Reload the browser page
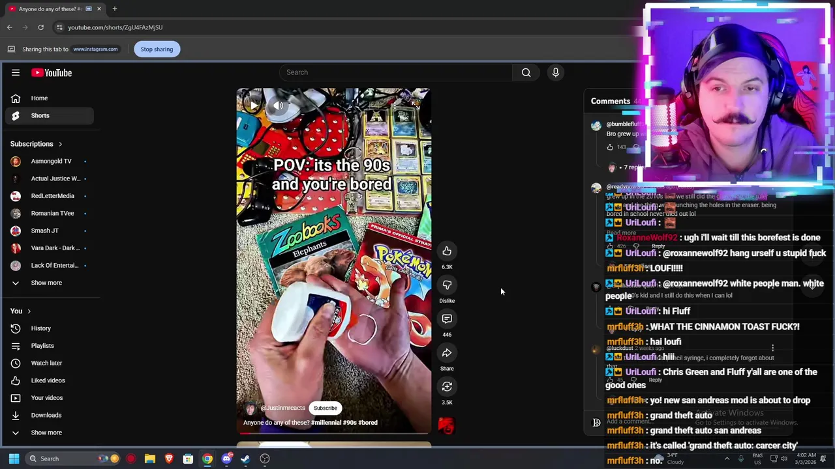The image size is (835, 469). point(40,27)
